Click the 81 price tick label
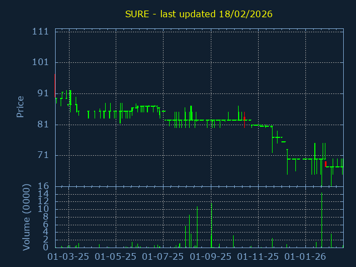356x267 pixels. tap(42, 125)
